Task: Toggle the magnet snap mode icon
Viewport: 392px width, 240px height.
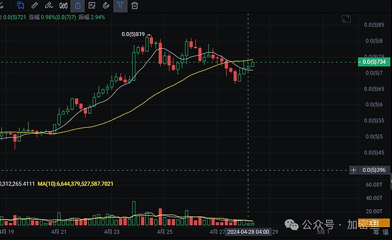Action: 106,5
